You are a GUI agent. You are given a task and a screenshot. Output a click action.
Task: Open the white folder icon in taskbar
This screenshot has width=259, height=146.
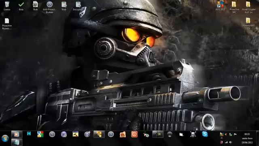pos(181,134)
